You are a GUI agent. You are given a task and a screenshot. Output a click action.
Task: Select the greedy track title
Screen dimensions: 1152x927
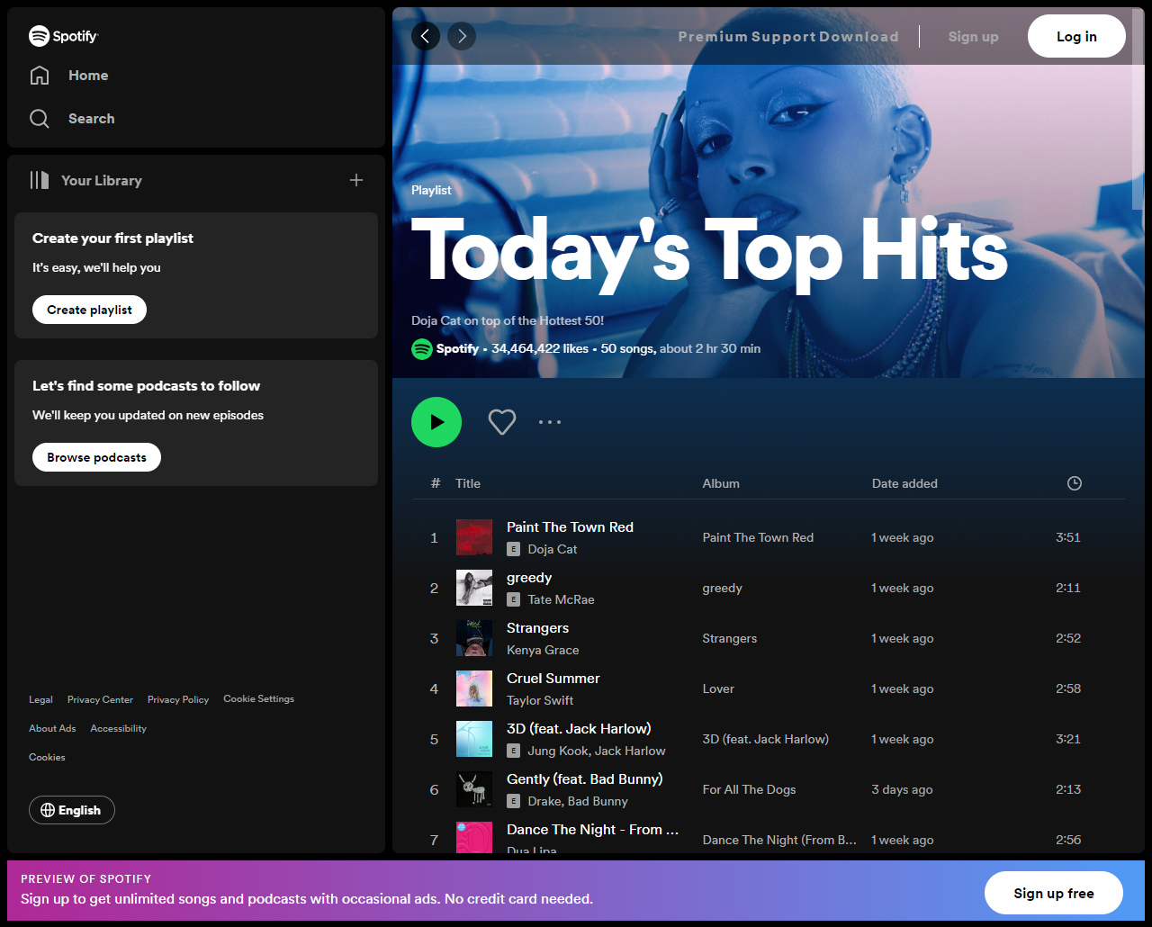(x=529, y=578)
